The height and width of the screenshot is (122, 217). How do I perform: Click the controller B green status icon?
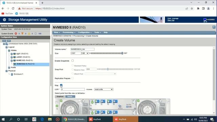tap(92, 113)
